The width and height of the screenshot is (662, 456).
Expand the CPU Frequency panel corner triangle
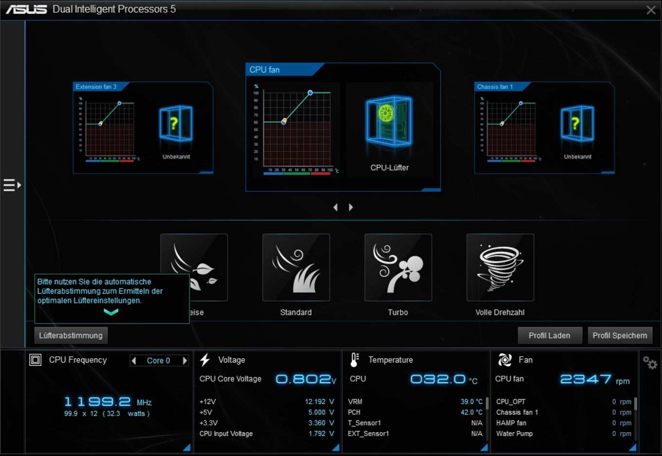tap(187, 447)
